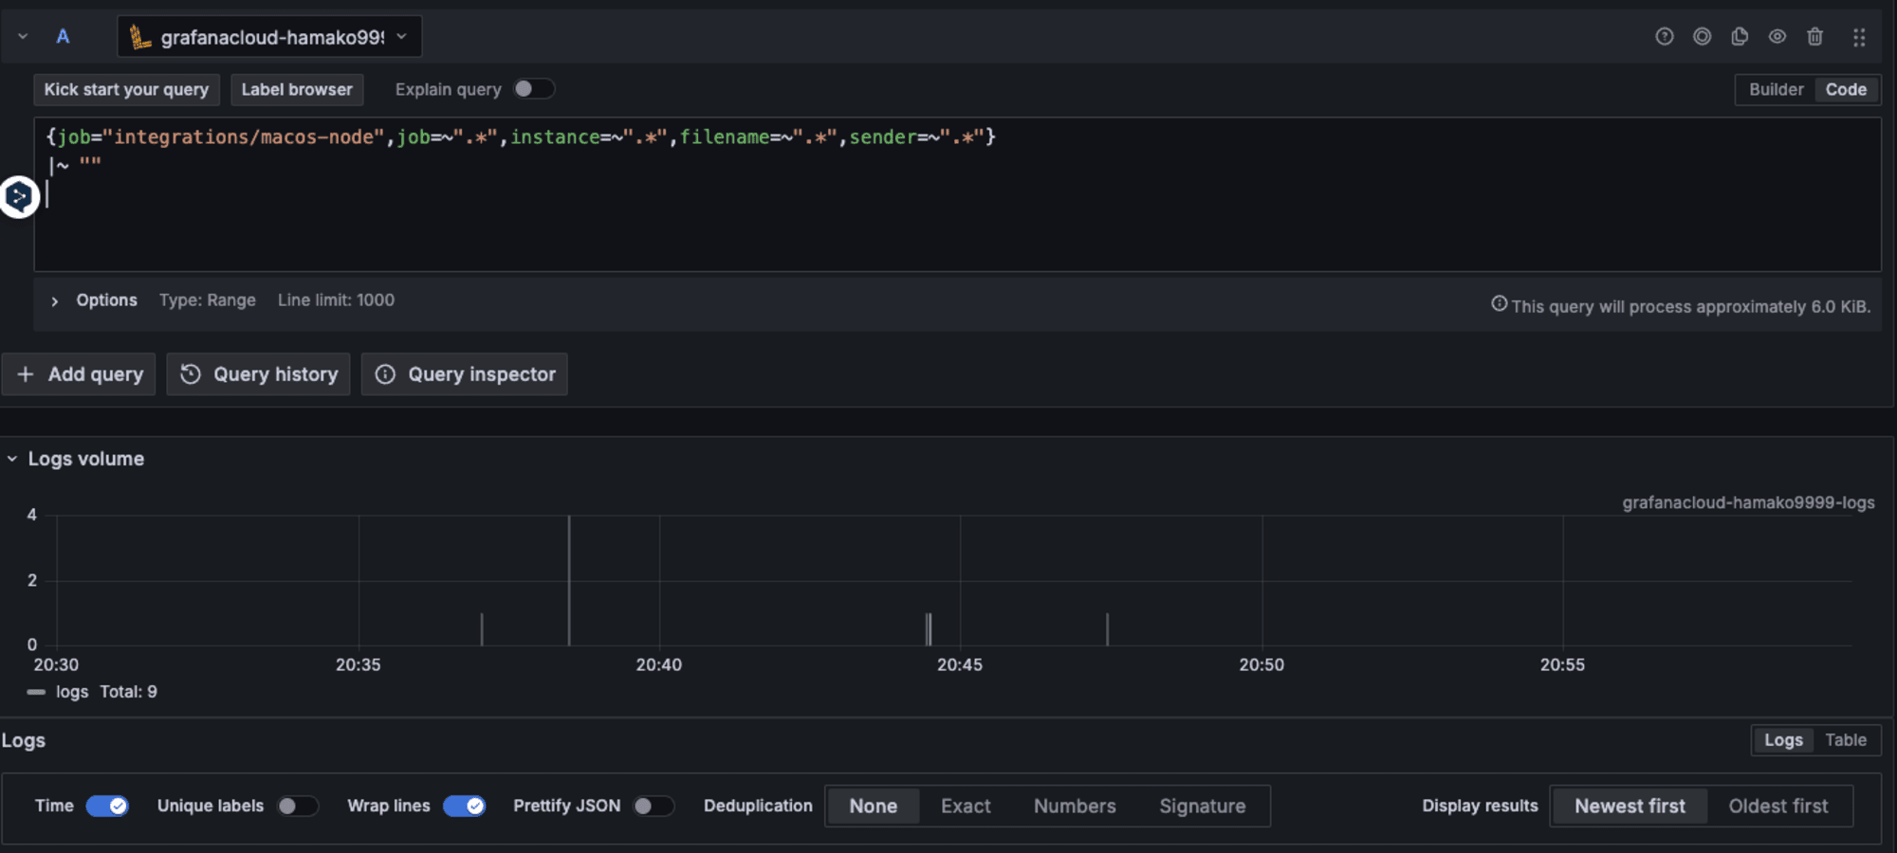Image resolution: width=1897 pixels, height=853 pixels.
Task: Click the Loki data source logo icon
Action: tap(139, 37)
